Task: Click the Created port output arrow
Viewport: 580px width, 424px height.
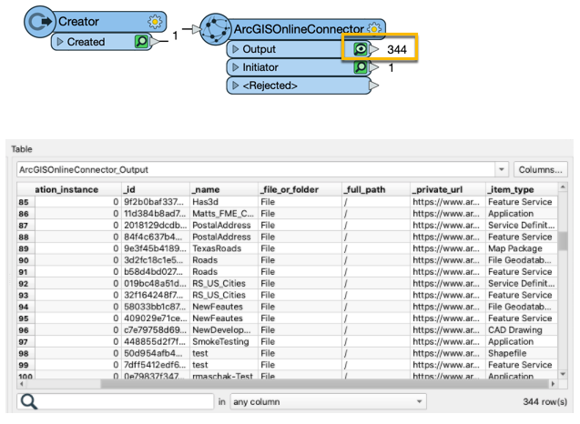Action: coord(155,42)
